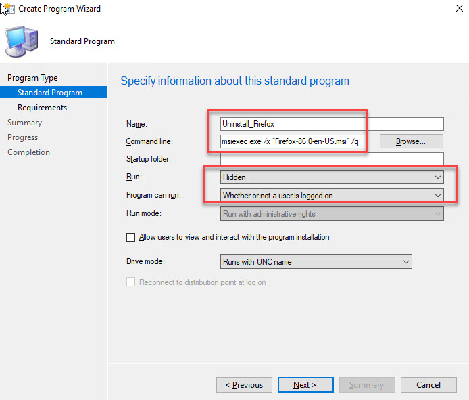
Task: Select the Summary step in sidebar
Action: tap(24, 123)
